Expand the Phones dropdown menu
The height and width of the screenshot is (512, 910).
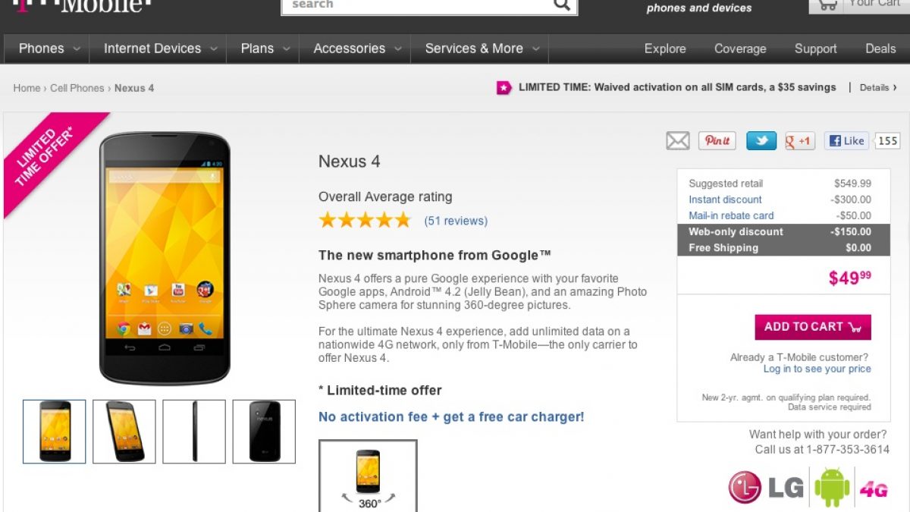click(49, 49)
